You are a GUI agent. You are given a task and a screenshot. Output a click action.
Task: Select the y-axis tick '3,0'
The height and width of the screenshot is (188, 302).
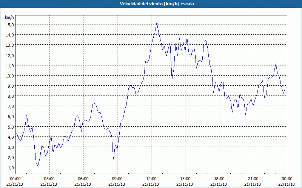(11, 147)
